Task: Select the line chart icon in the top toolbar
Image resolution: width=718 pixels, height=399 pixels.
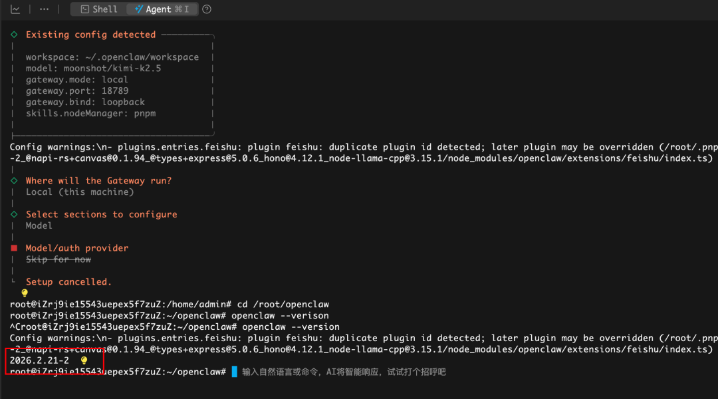Action: click(x=15, y=9)
